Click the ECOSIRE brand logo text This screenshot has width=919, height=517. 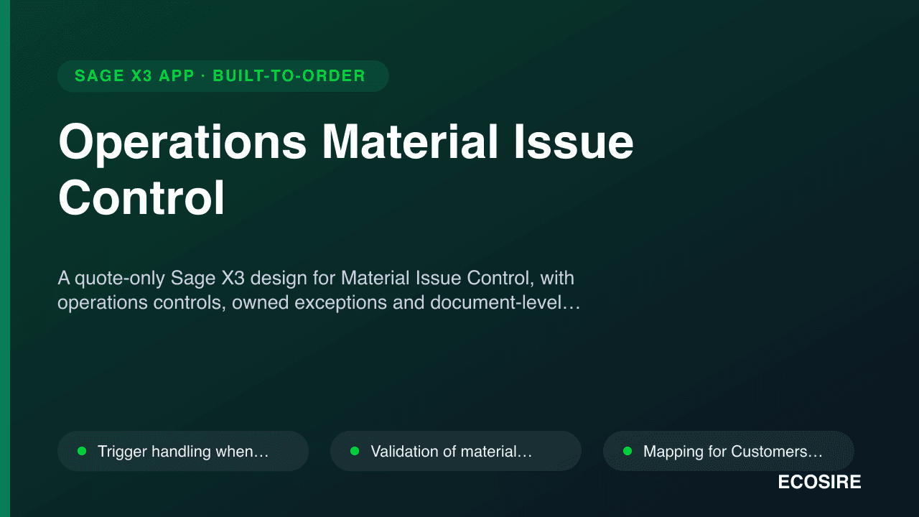point(819,483)
